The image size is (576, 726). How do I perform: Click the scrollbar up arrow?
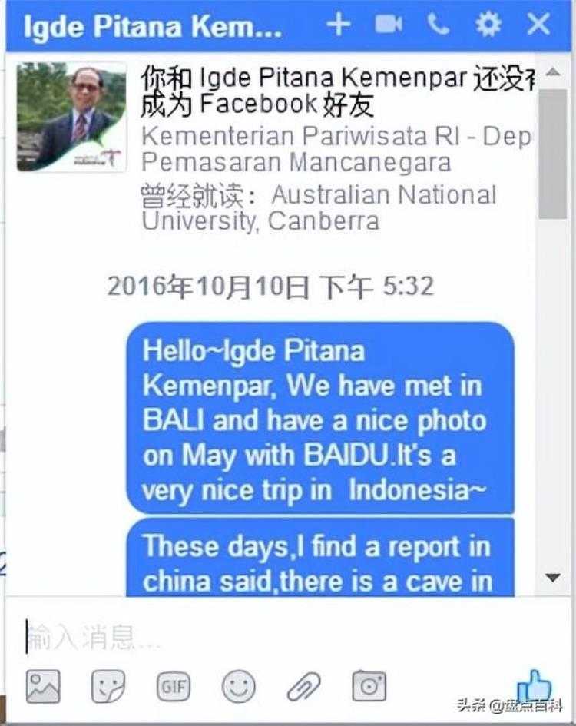pos(553,72)
